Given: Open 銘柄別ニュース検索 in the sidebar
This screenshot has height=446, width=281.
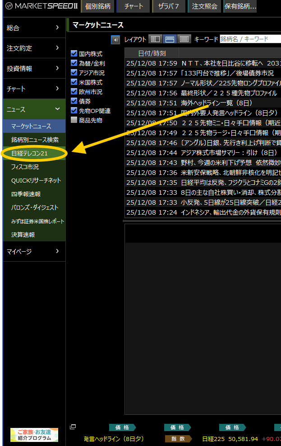Looking at the screenshot, I should pyautogui.click(x=34, y=140).
